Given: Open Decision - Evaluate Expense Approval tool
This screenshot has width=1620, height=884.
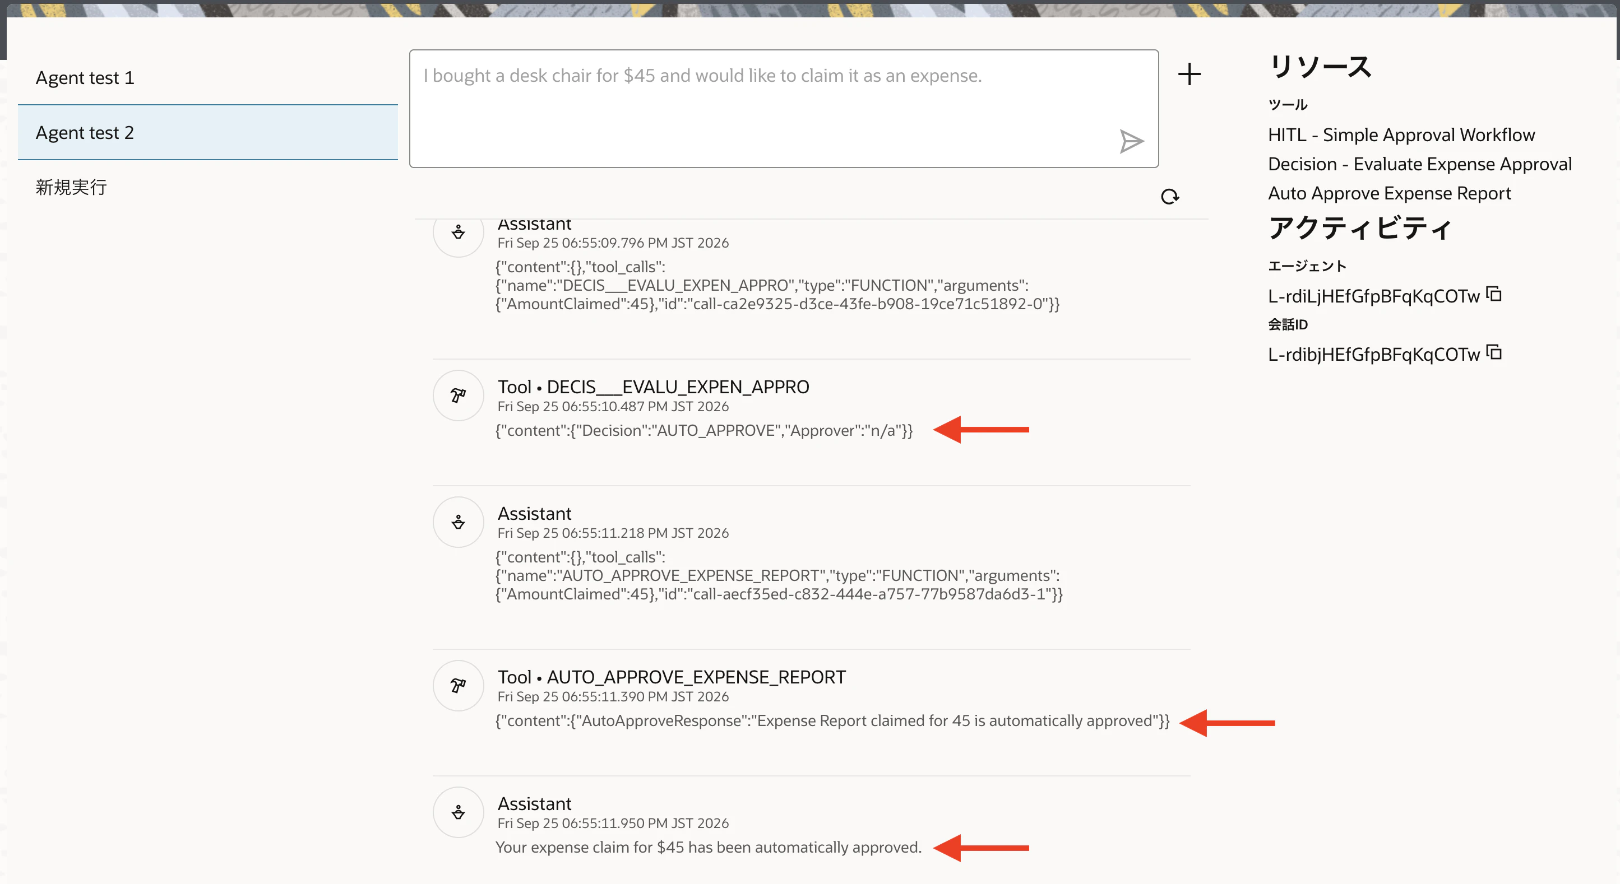Looking at the screenshot, I should pos(1419,164).
